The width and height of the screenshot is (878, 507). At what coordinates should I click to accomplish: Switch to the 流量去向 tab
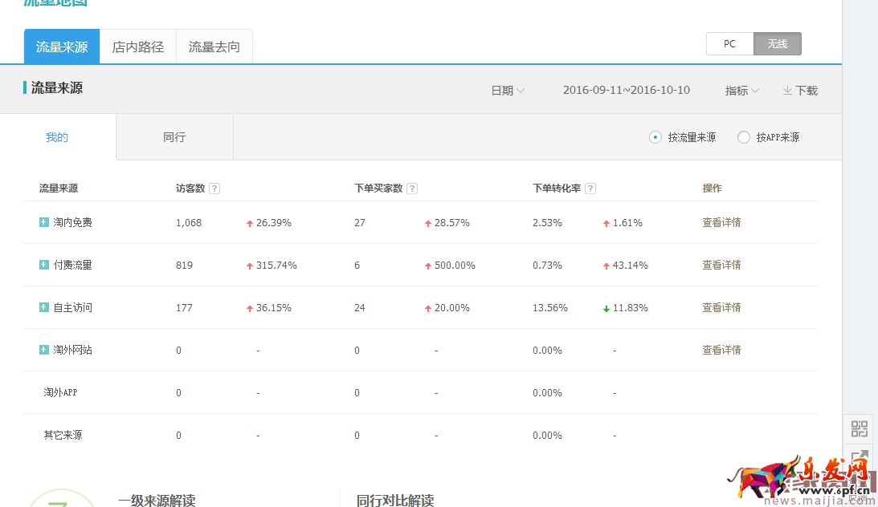coord(214,47)
